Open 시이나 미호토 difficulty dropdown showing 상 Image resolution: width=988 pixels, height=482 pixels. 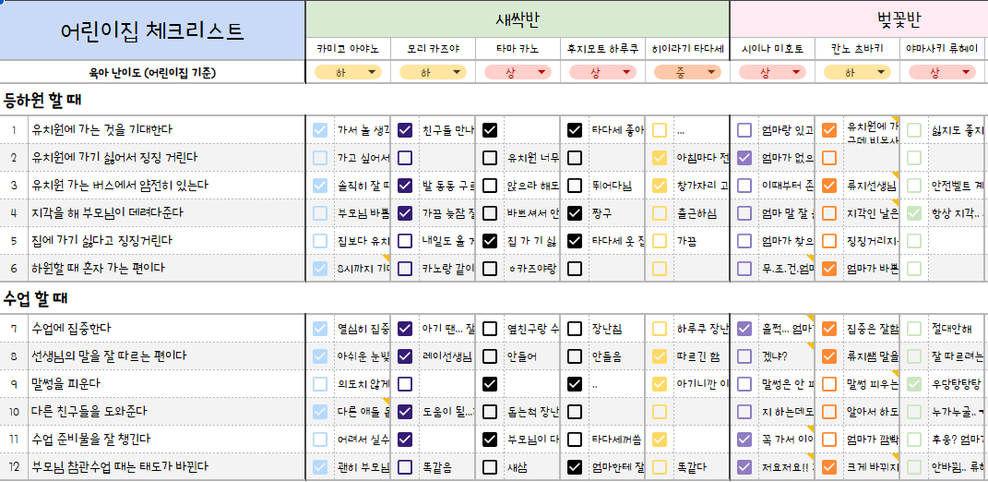pos(772,73)
